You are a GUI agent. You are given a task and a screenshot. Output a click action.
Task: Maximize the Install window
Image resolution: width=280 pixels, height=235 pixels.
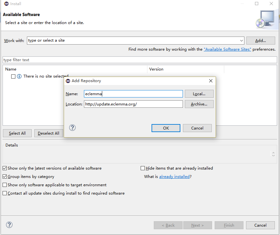tap(257, 4)
